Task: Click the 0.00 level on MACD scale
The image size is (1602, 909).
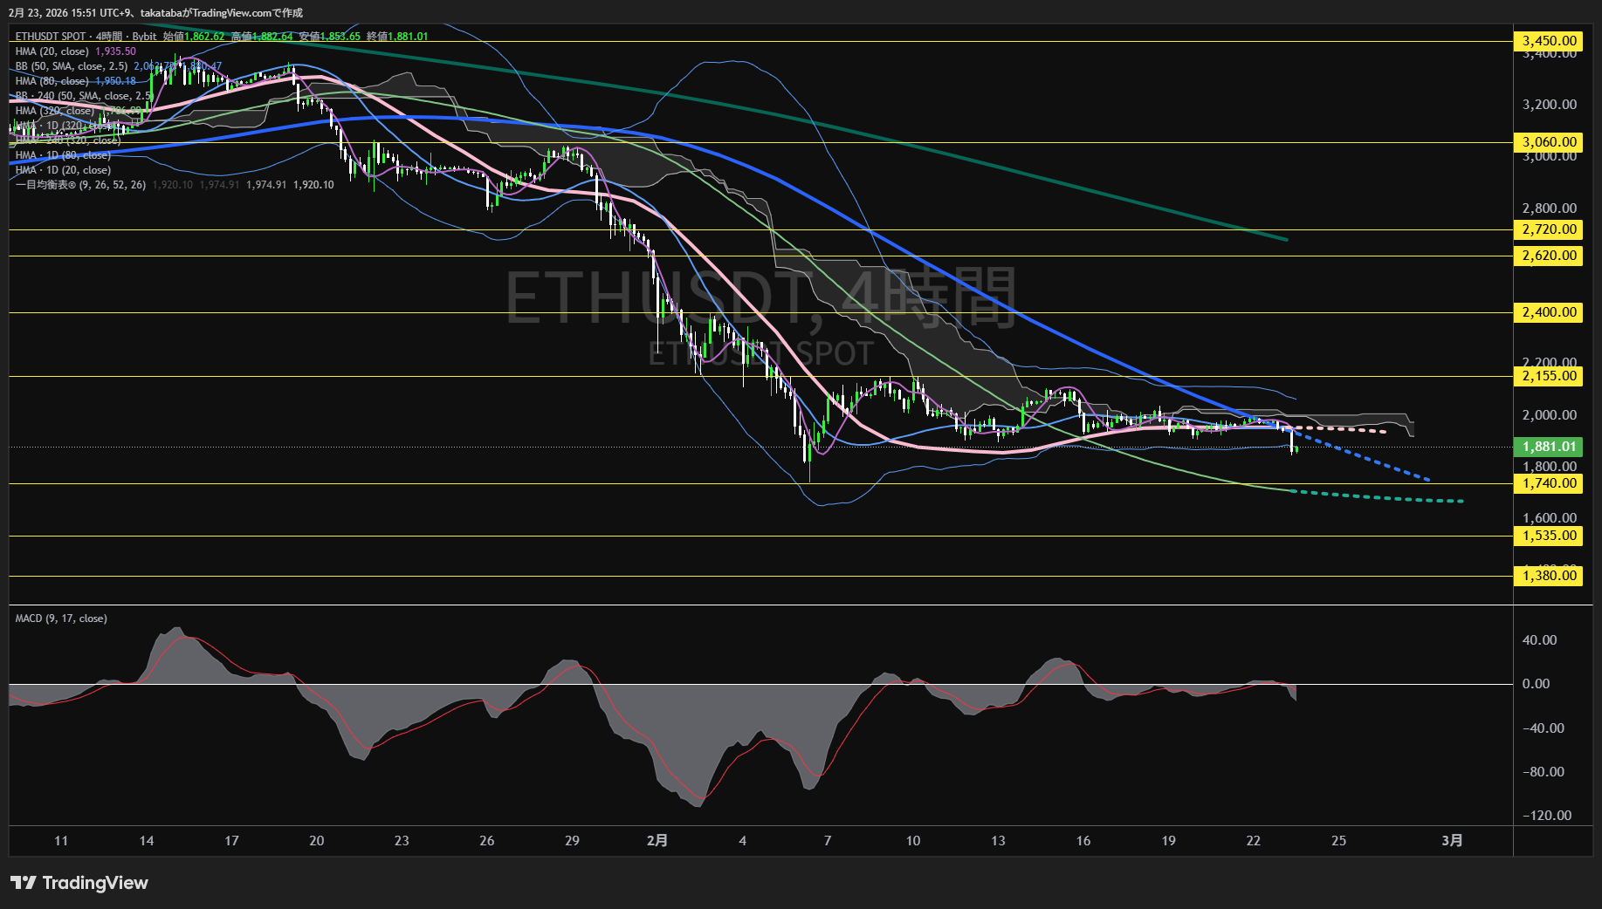Action: (x=1536, y=684)
